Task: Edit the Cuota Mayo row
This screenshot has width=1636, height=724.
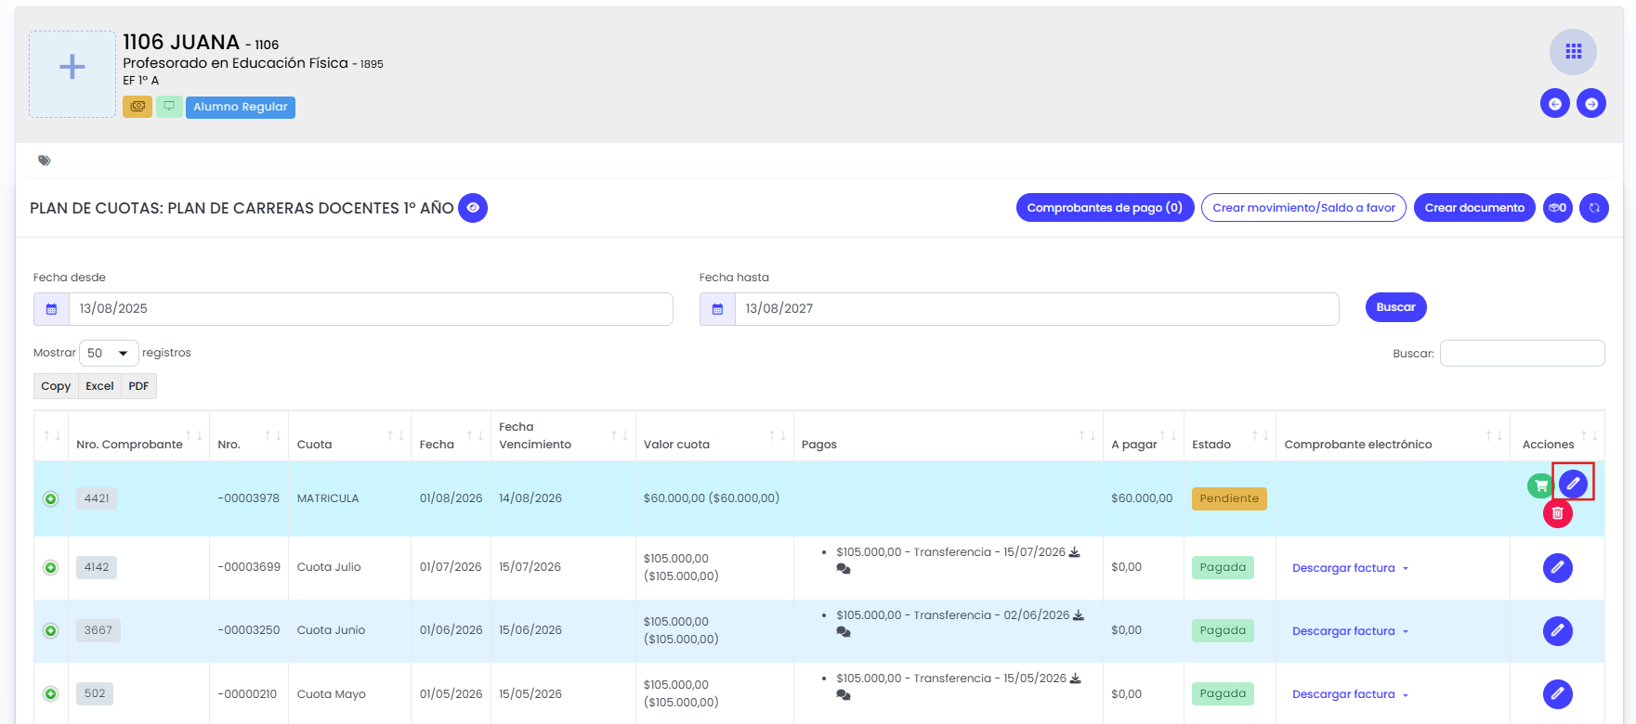Action: click(x=1558, y=693)
